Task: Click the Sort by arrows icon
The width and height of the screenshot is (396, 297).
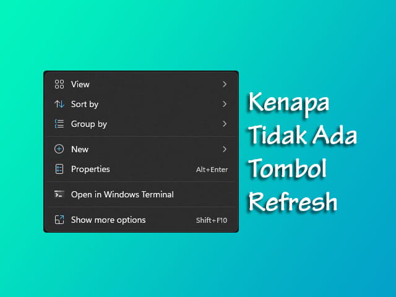Action: tap(59, 104)
